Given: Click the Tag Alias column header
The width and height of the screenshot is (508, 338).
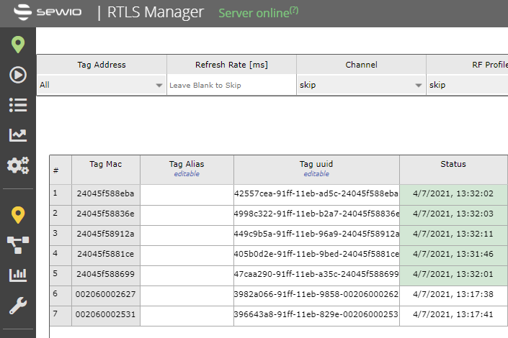Looking at the screenshot, I should [x=186, y=164].
